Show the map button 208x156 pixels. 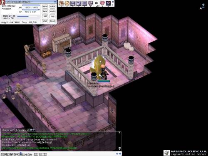point(52,16)
